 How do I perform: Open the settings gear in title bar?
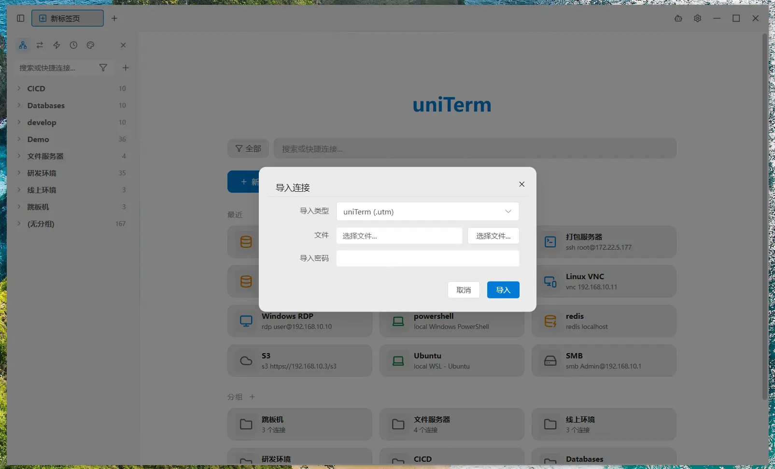point(698,18)
